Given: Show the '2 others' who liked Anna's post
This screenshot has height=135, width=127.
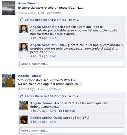Looking at the screenshot, I should click(60, 20).
